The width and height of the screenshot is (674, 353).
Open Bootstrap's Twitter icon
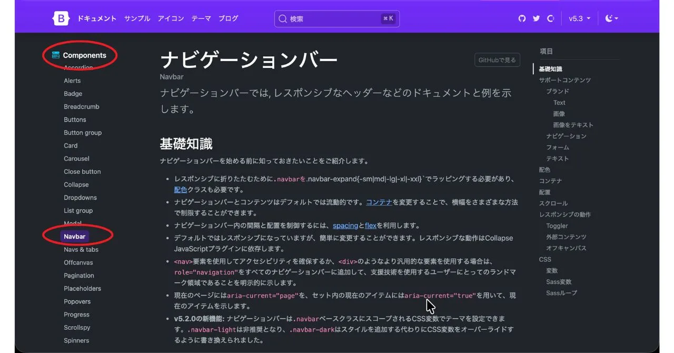(536, 18)
